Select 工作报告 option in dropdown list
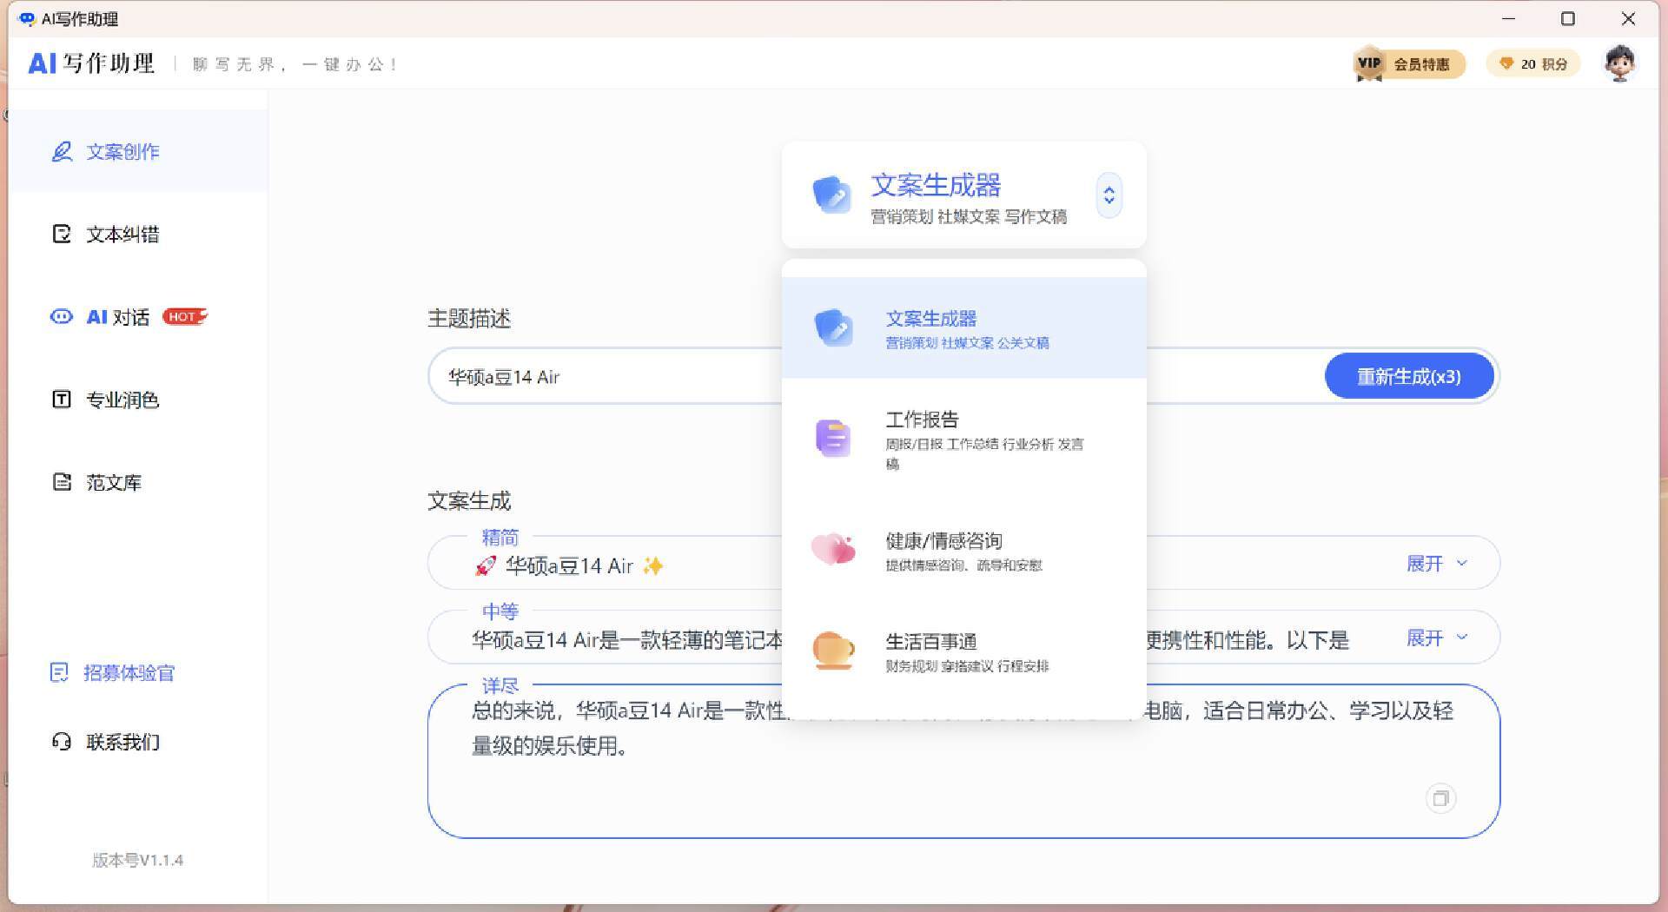The height and width of the screenshot is (912, 1668). pos(964,439)
